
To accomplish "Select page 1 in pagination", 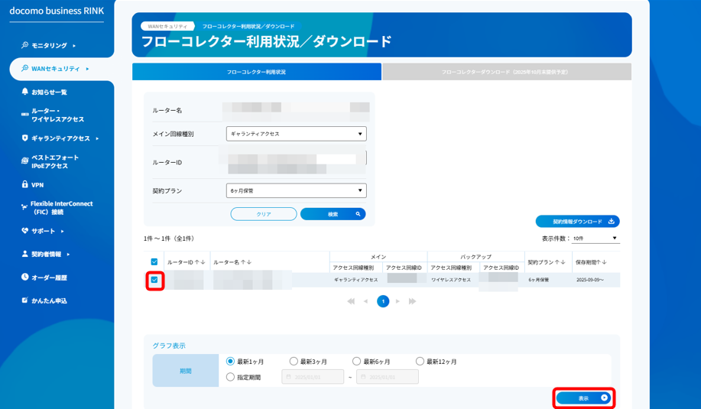I will click(383, 301).
